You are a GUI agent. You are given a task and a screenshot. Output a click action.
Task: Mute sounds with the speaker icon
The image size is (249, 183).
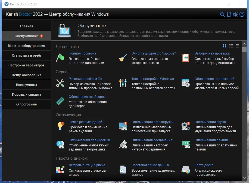point(235,14)
